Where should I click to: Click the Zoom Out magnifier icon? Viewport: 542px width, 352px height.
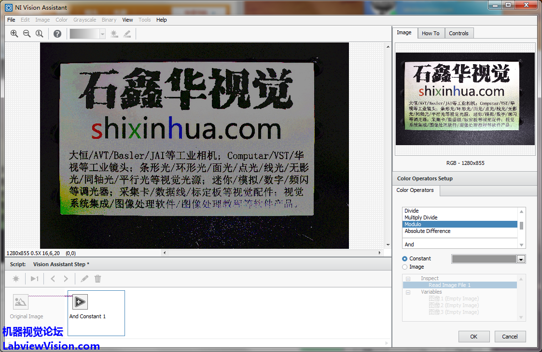pos(27,33)
